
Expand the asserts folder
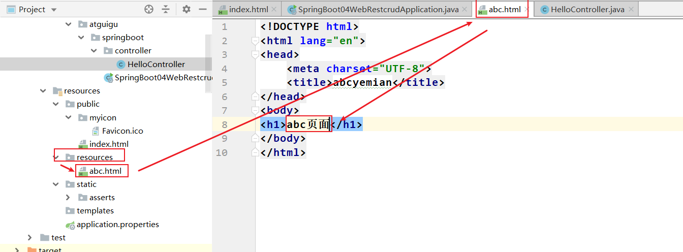coord(69,197)
